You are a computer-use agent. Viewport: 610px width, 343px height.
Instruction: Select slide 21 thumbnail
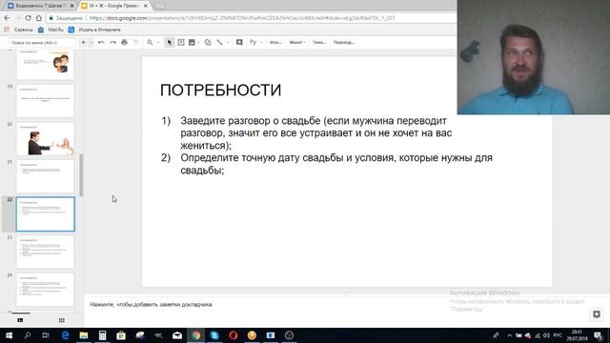pos(45,176)
